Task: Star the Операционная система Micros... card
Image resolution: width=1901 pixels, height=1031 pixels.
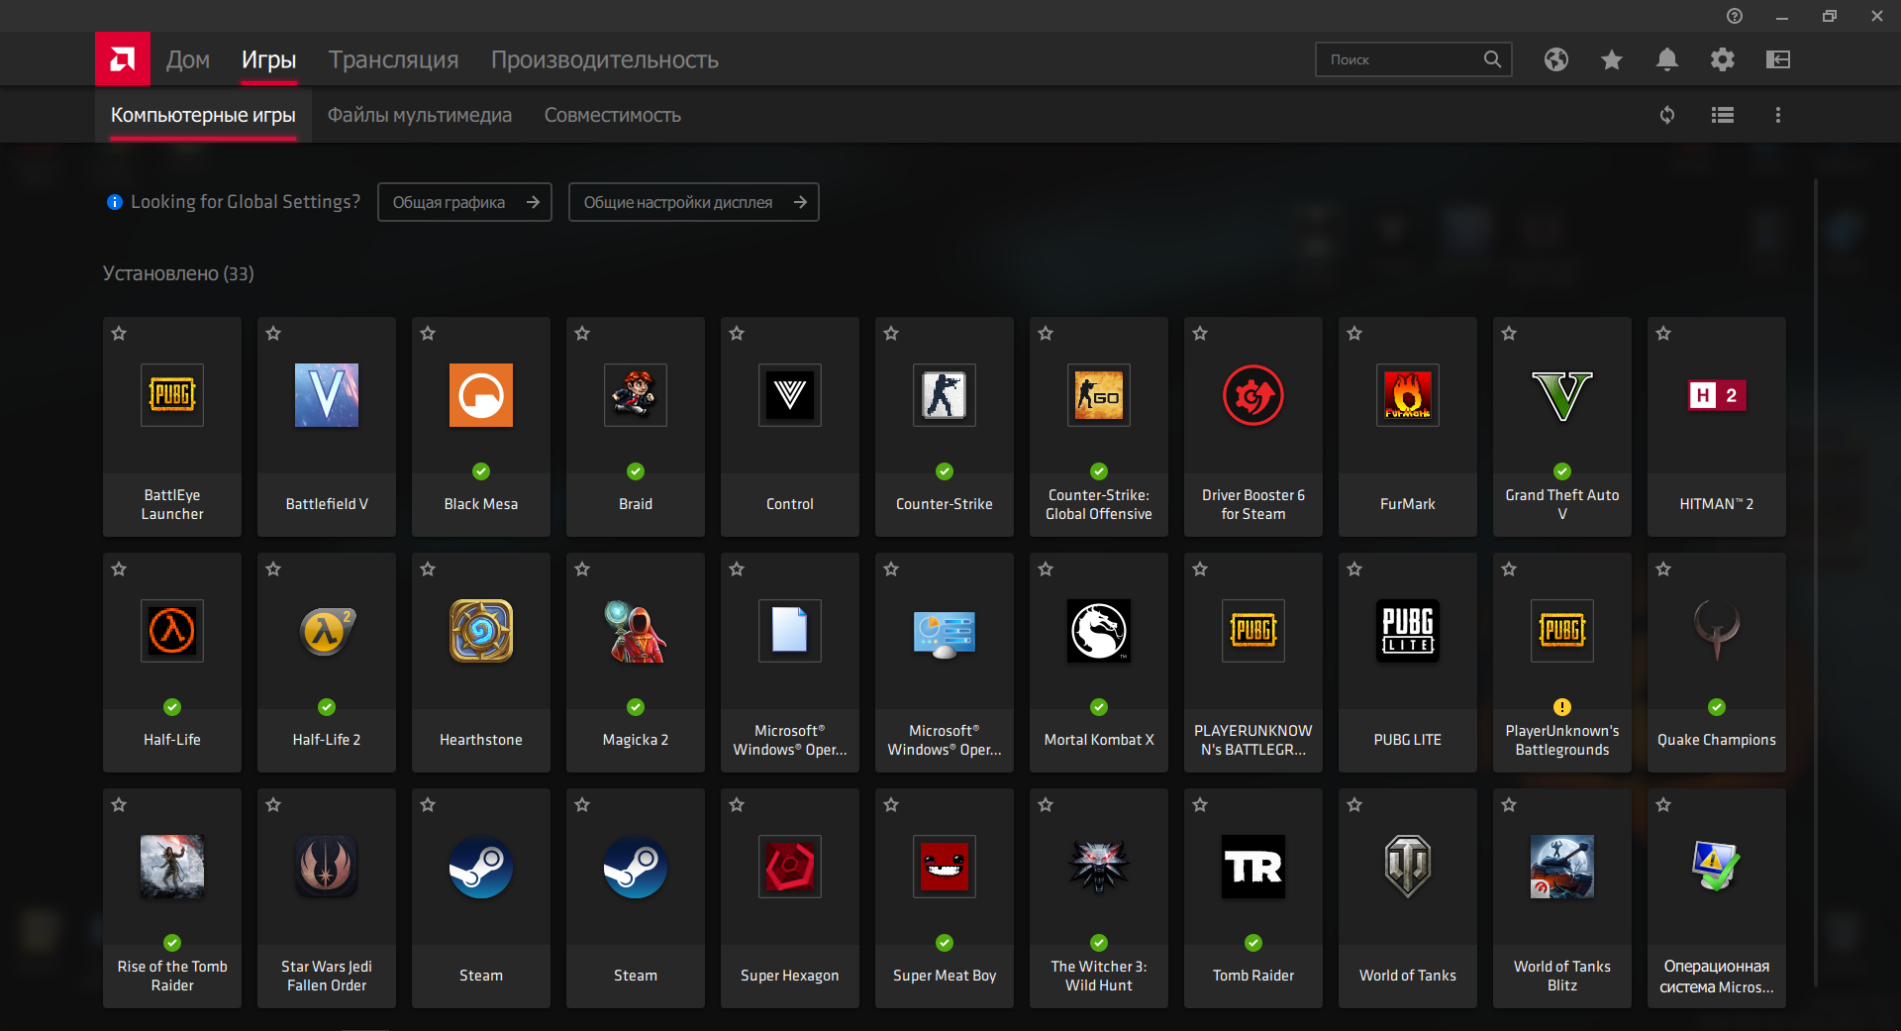Action: pyautogui.click(x=1663, y=805)
